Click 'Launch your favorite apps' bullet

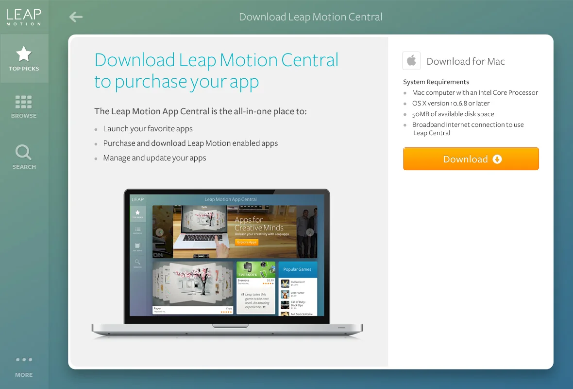click(x=148, y=129)
